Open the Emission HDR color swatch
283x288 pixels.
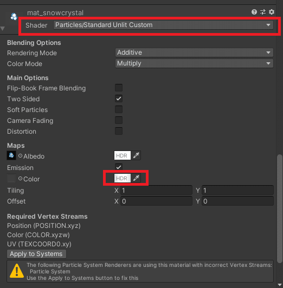pyautogui.click(x=123, y=178)
